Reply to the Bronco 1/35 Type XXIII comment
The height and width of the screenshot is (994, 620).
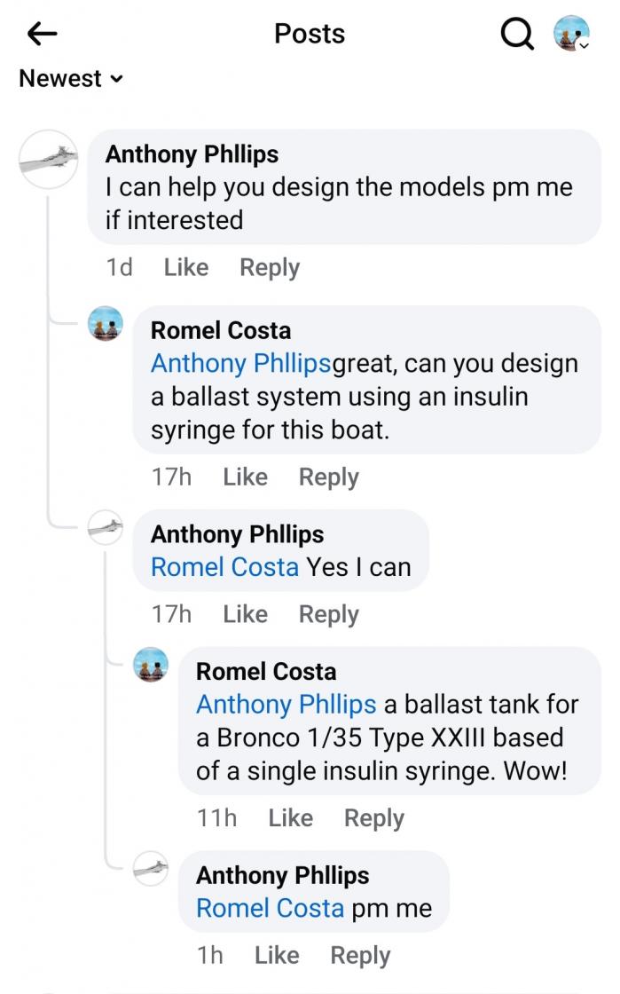pyautogui.click(x=373, y=817)
